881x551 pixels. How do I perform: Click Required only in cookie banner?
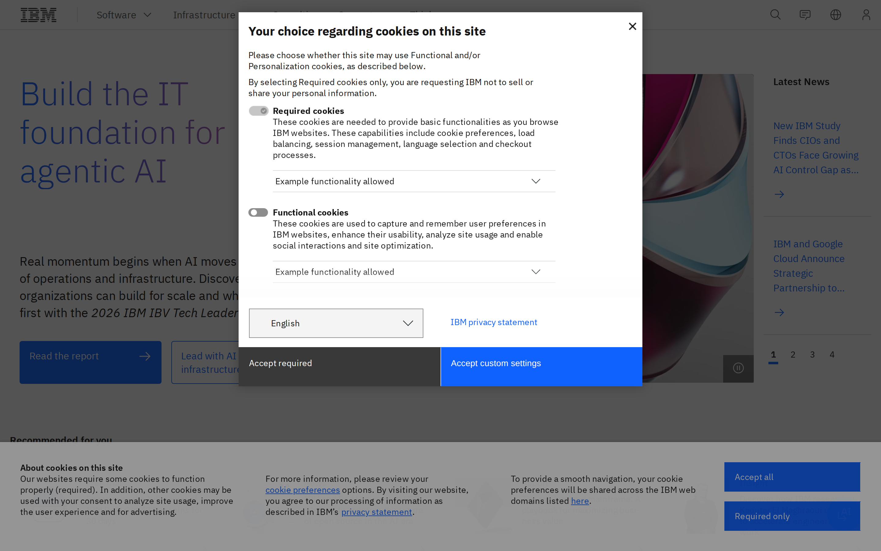pyautogui.click(x=792, y=516)
